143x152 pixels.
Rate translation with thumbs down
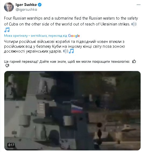tap(7, 66)
